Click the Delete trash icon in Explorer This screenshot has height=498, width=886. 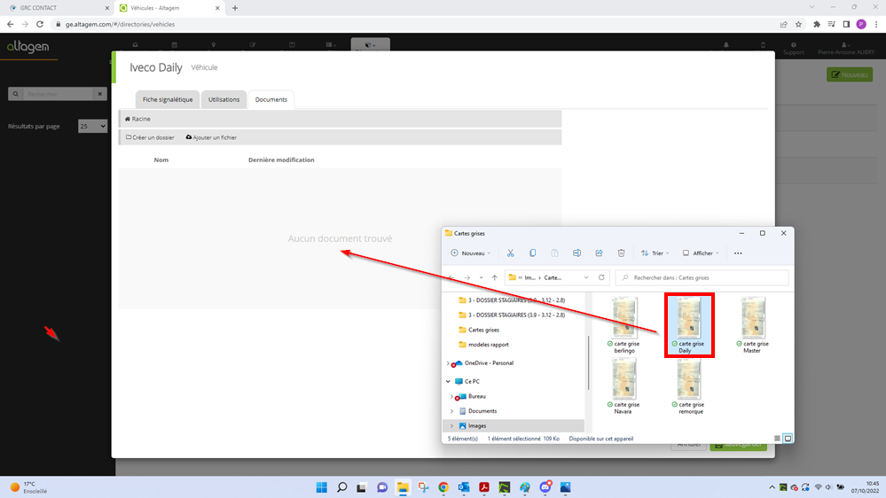pyautogui.click(x=621, y=253)
